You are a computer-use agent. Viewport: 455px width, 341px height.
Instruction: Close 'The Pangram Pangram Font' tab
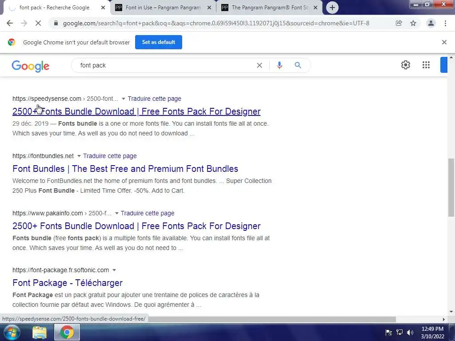pos(315,8)
